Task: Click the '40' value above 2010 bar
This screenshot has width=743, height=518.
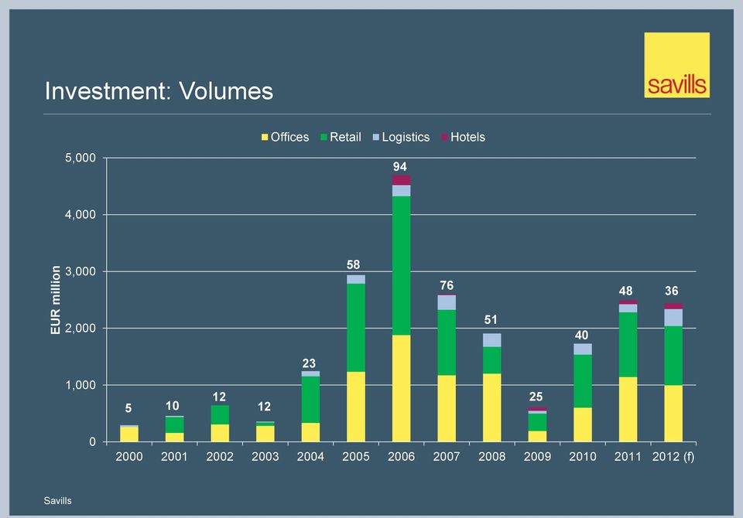Action: point(582,336)
